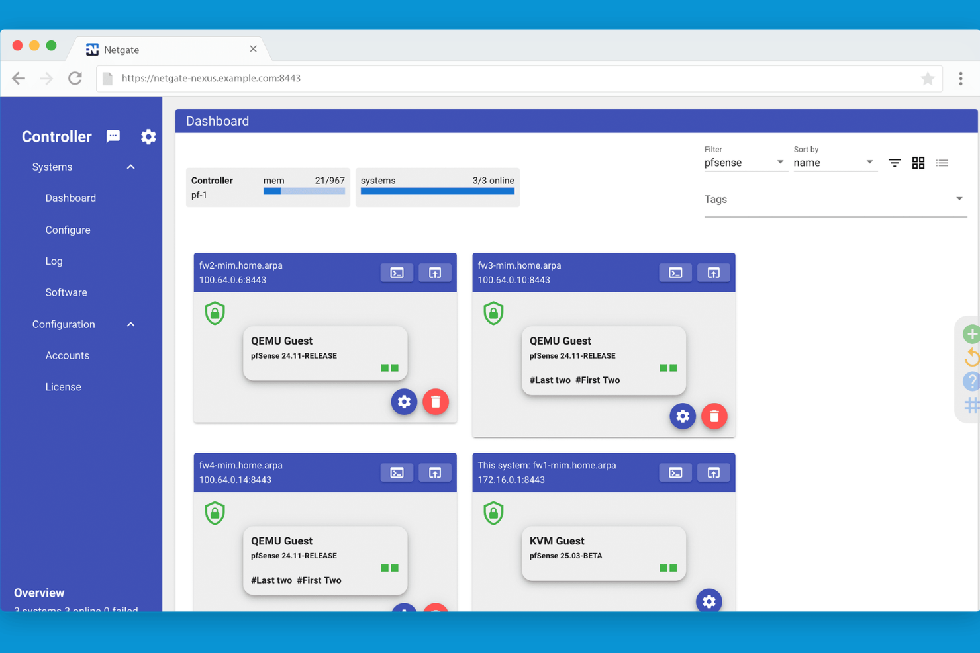The width and height of the screenshot is (980, 653).
Task: Bookmark page with star icon
Action: [928, 79]
